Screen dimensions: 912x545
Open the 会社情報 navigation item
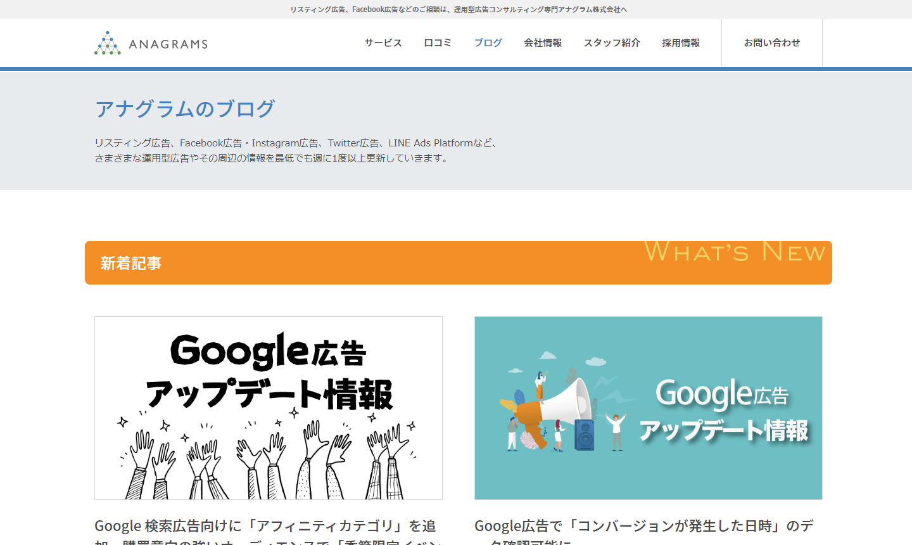click(543, 43)
